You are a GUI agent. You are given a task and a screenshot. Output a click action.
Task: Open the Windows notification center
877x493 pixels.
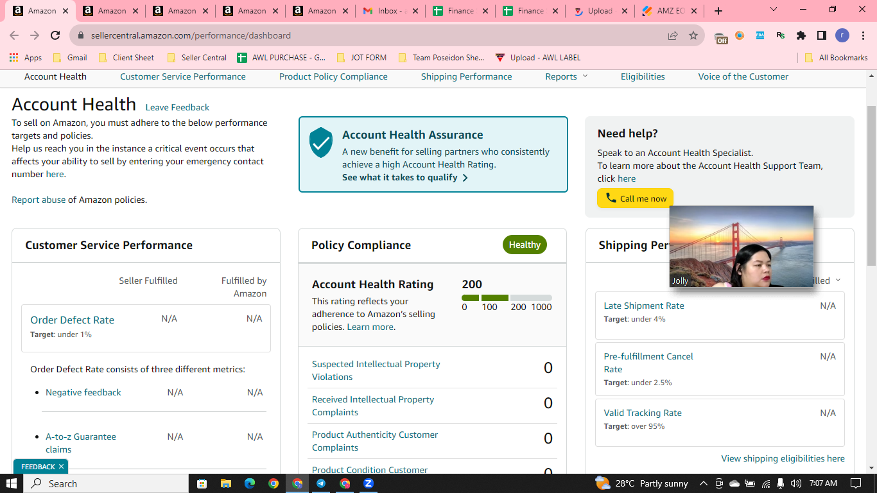click(855, 483)
